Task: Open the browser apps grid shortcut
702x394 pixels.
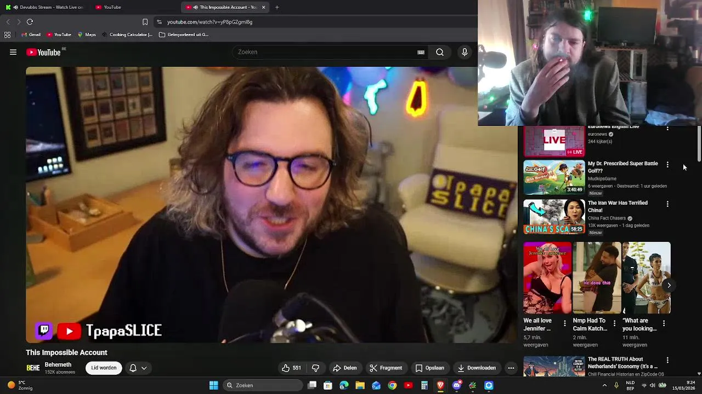Action: click(7, 34)
